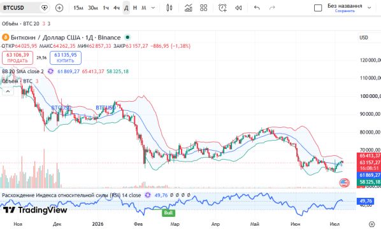The height and width of the screenshot is (229, 381).
Task: Select the daily Д timeframe
Action: point(126,8)
